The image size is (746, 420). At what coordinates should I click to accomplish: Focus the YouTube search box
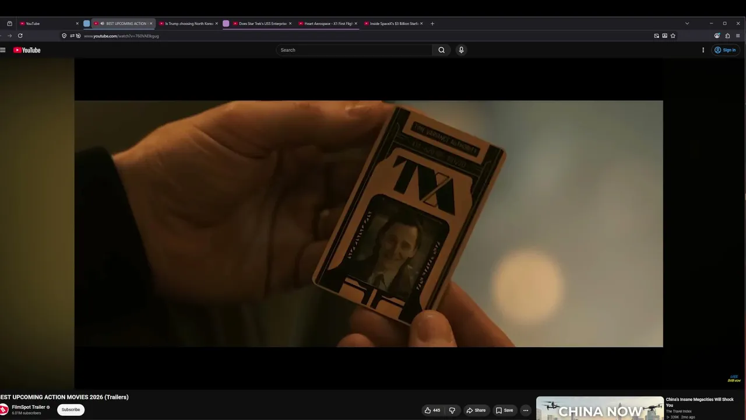354,50
